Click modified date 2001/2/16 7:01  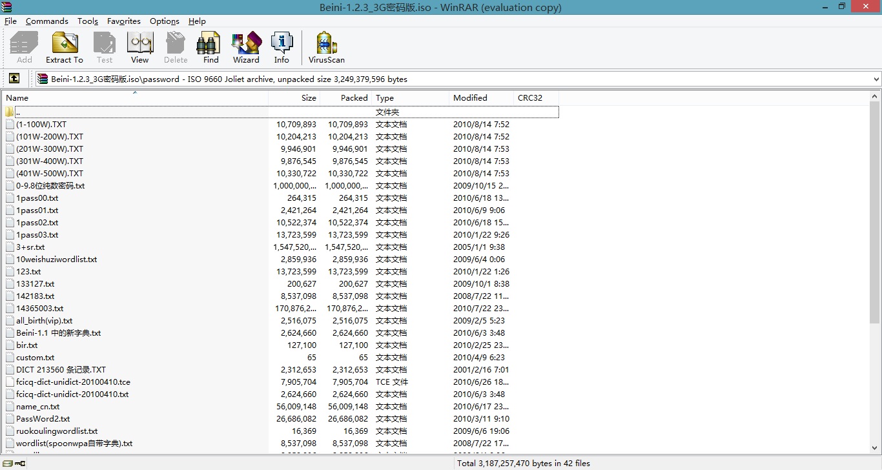pos(481,370)
